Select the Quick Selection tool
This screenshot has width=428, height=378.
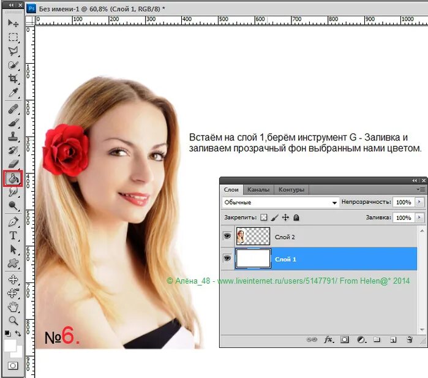(13, 65)
